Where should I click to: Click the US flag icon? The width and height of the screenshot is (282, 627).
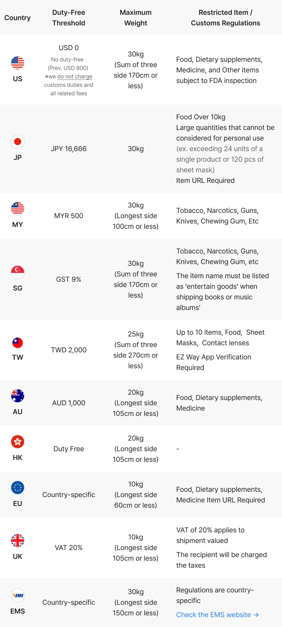tap(18, 63)
